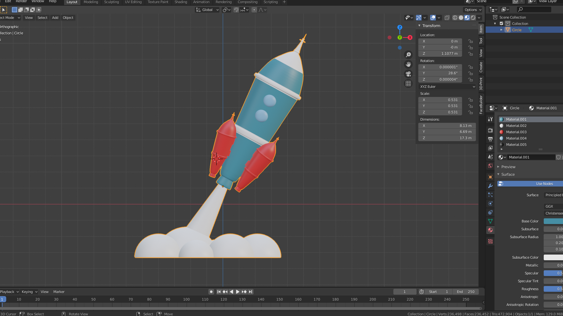Jump to the last frame in the timeline
The height and width of the screenshot is (316, 563).
tap(251, 292)
